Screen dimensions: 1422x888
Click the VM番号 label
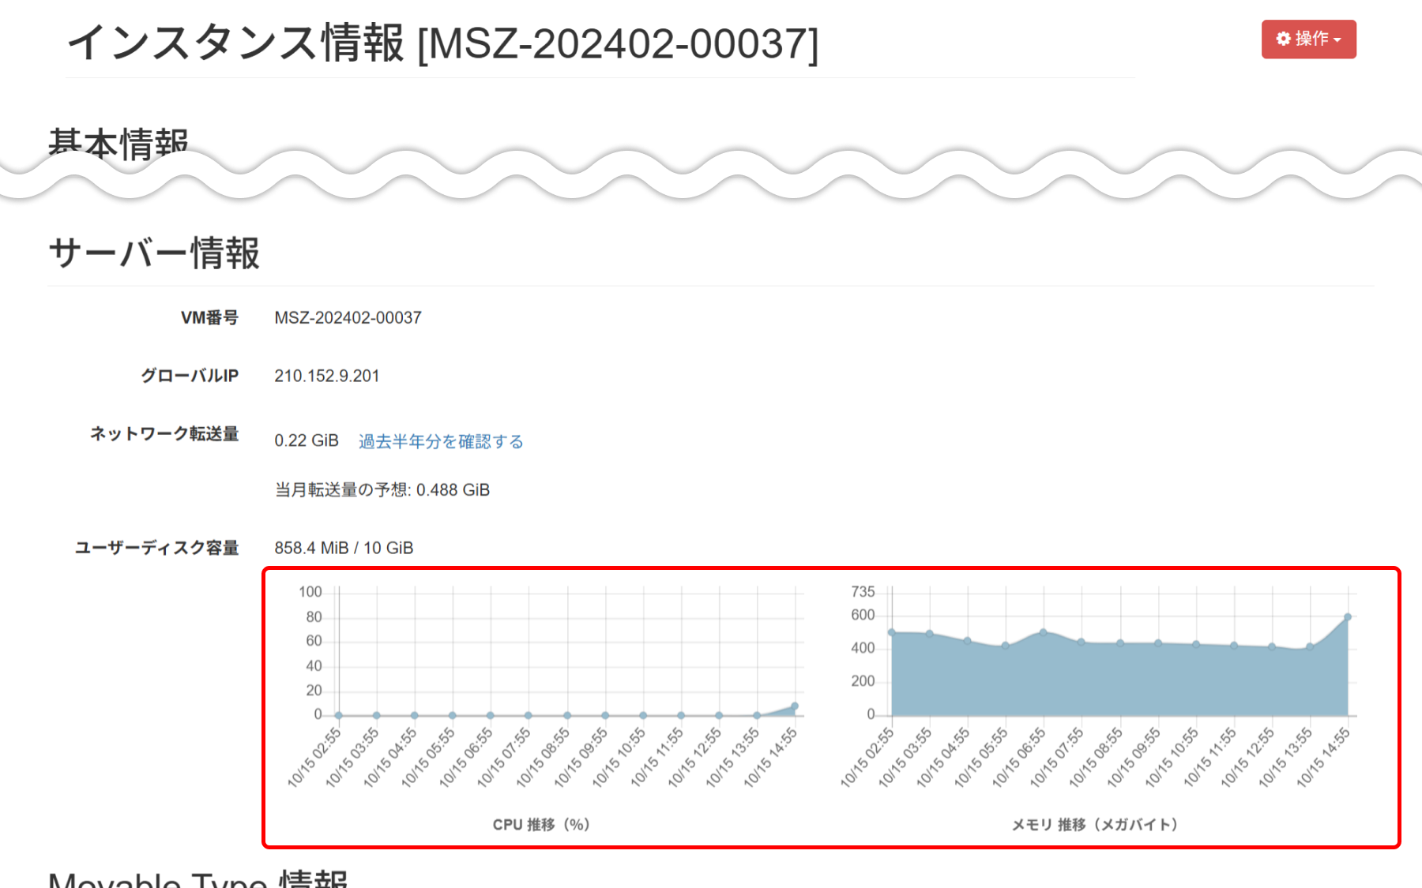tap(209, 317)
